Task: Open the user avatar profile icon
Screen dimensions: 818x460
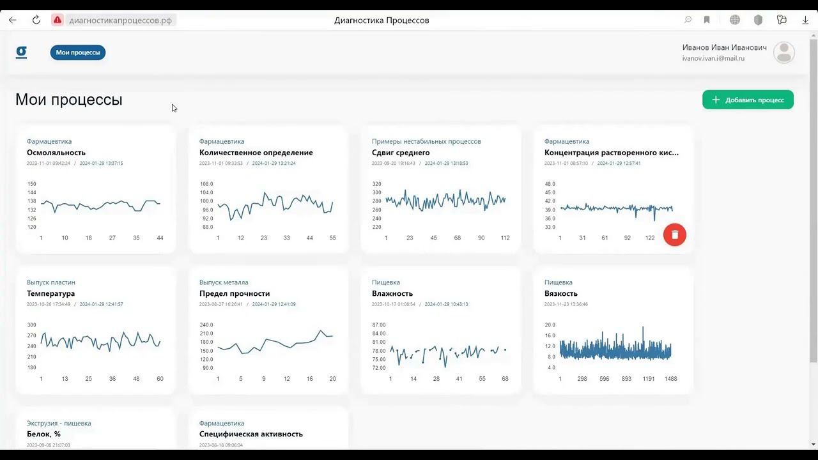Action: pos(784,52)
